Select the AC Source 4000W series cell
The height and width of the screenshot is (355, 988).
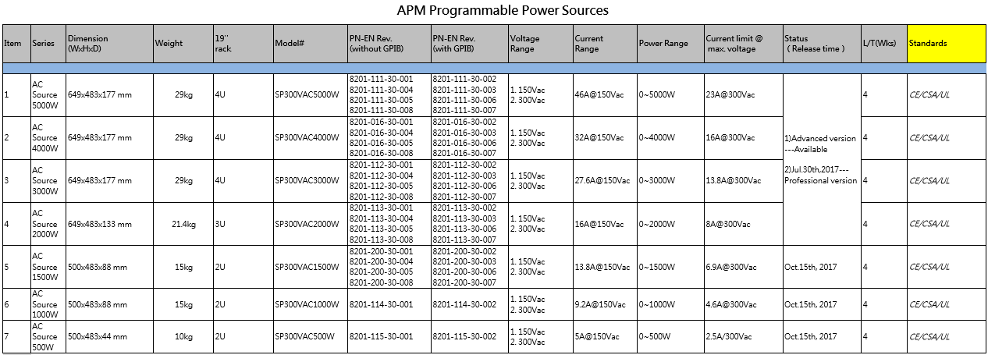pos(48,138)
